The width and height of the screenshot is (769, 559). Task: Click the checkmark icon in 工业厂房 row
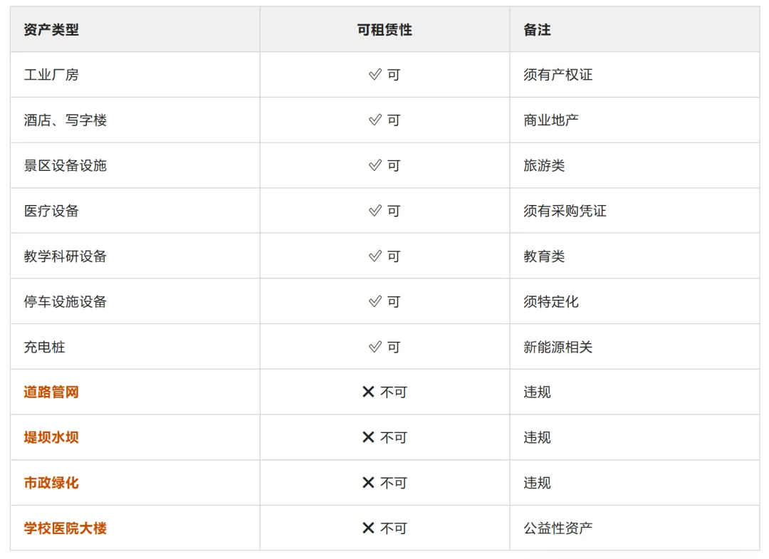click(375, 75)
